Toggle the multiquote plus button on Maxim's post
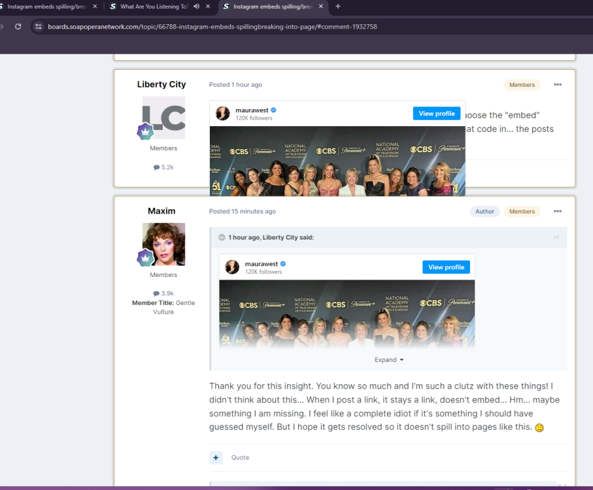 tap(216, 457)
